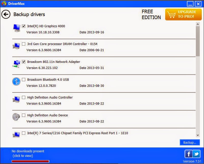Click the Upgrade to Pro button
The height and width of the screenshot is (164, 204).
tap(183, 15)
